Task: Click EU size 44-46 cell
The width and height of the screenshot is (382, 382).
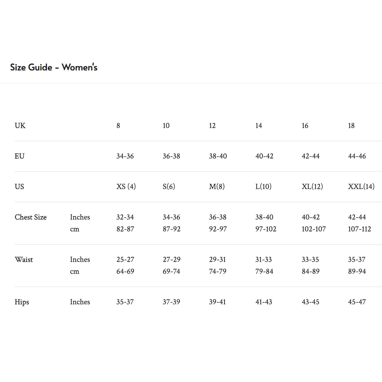Action: click(357, 156)
